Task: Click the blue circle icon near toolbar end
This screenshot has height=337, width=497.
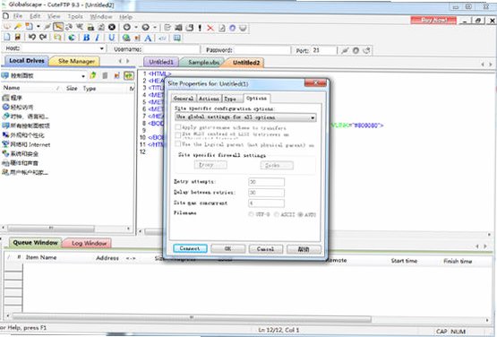Action: [232, 28]
